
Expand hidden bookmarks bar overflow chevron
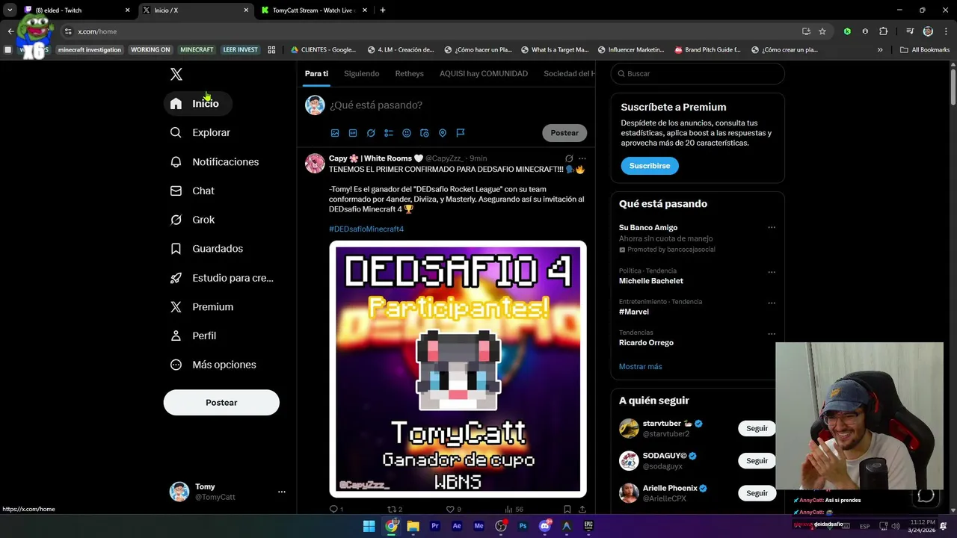880,50
